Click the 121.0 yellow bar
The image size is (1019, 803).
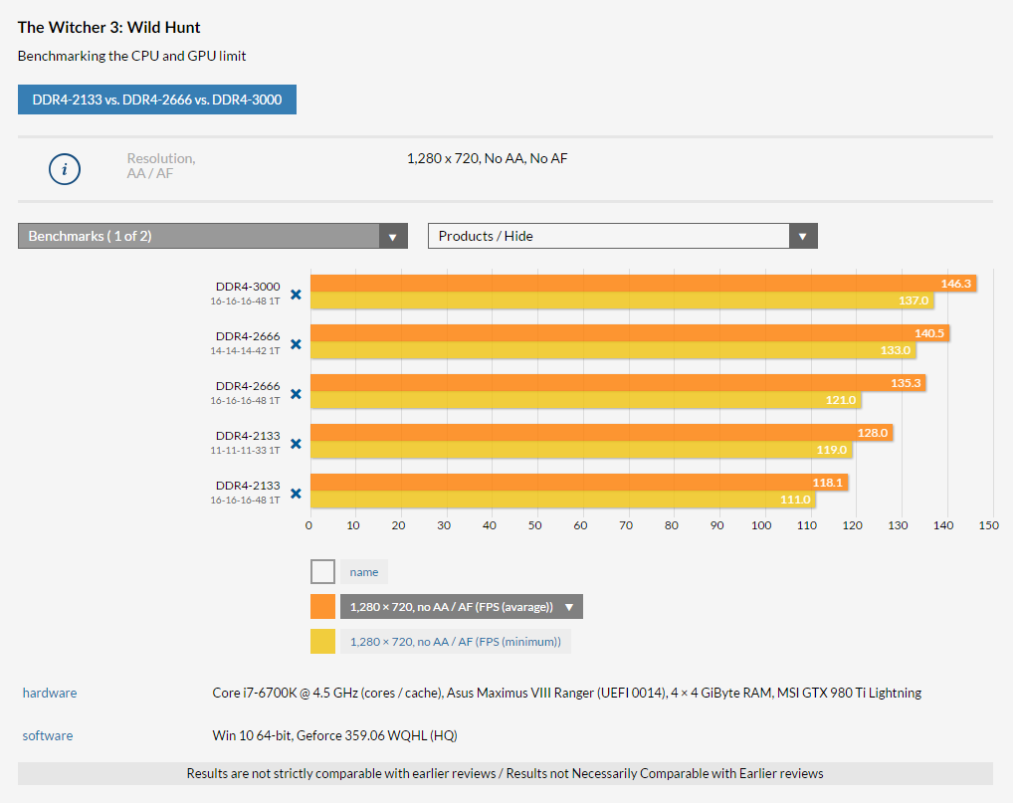pos(586,400)
